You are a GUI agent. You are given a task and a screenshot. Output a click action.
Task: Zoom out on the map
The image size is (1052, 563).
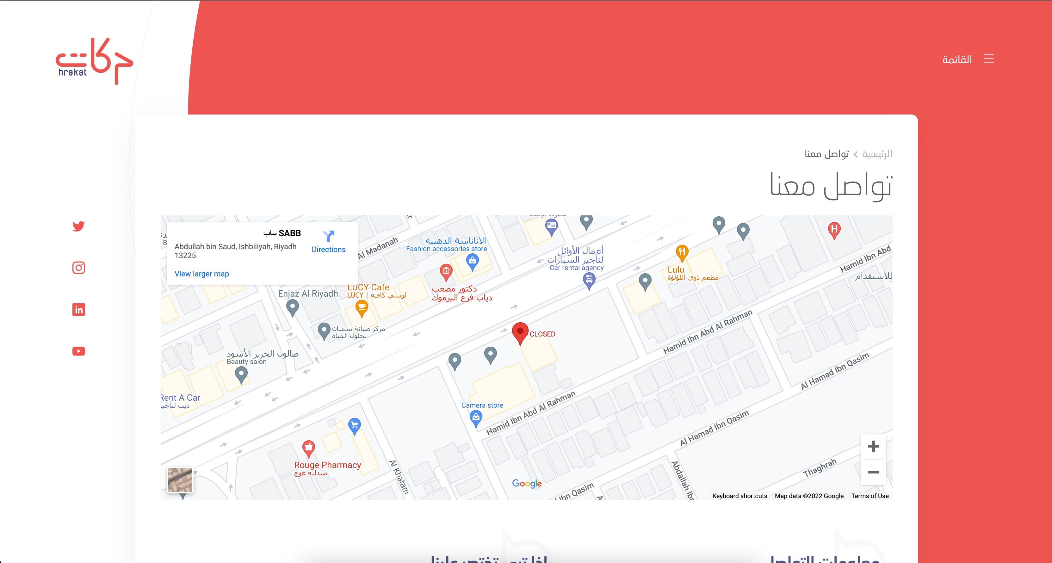[873, 472]
